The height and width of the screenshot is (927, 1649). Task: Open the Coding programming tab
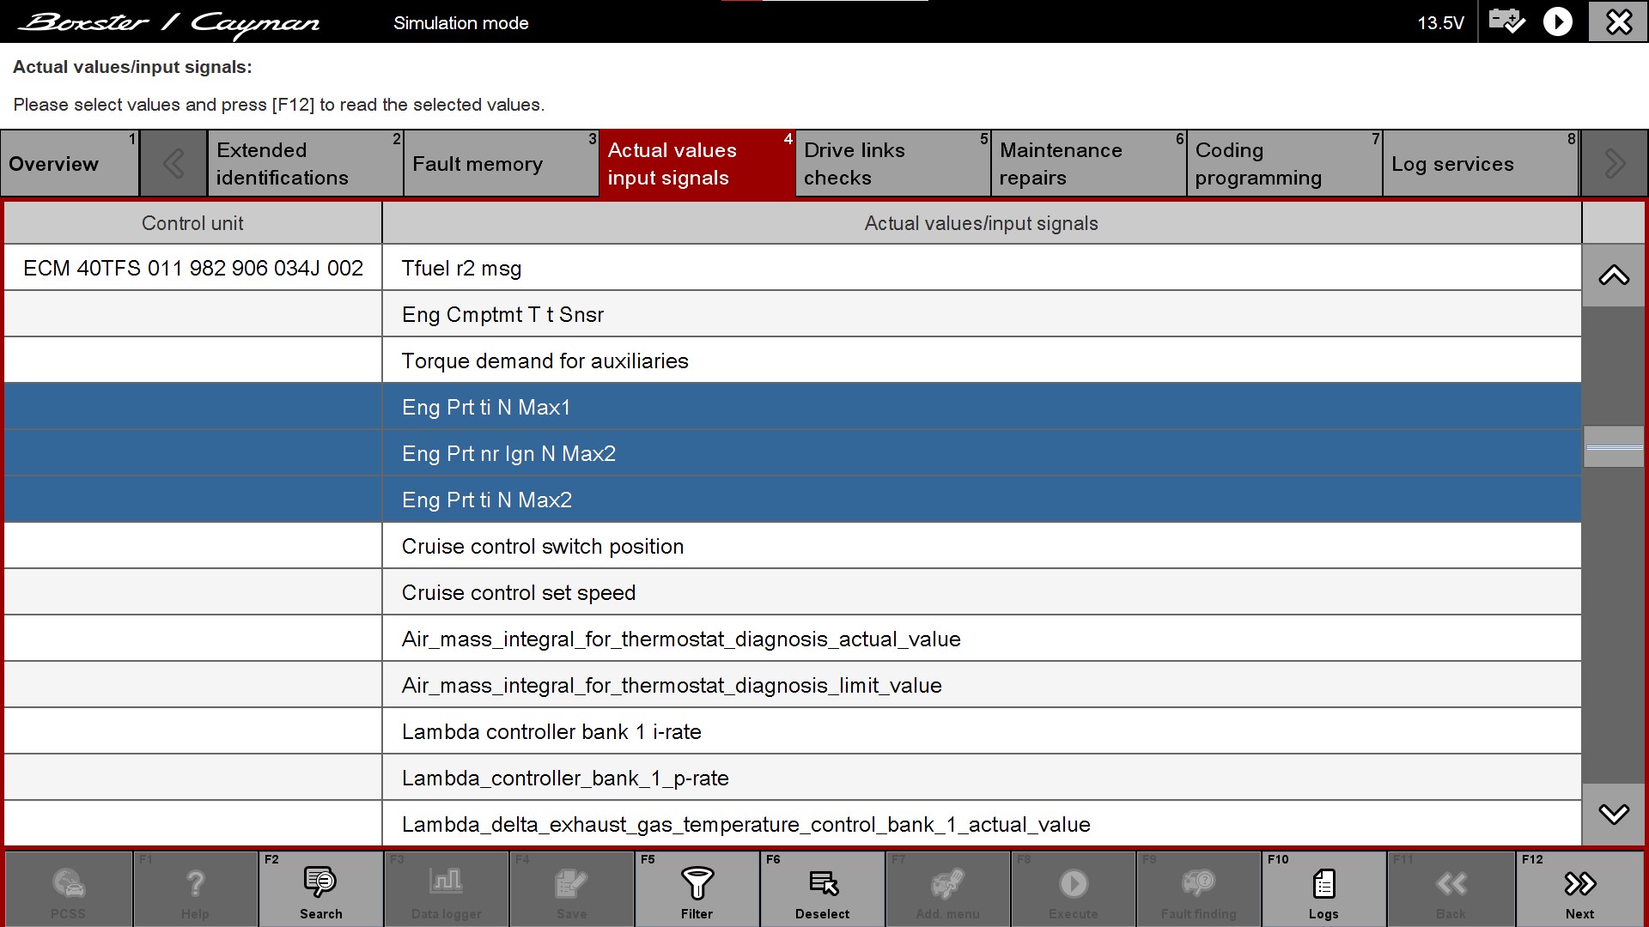coord(1284,163)
